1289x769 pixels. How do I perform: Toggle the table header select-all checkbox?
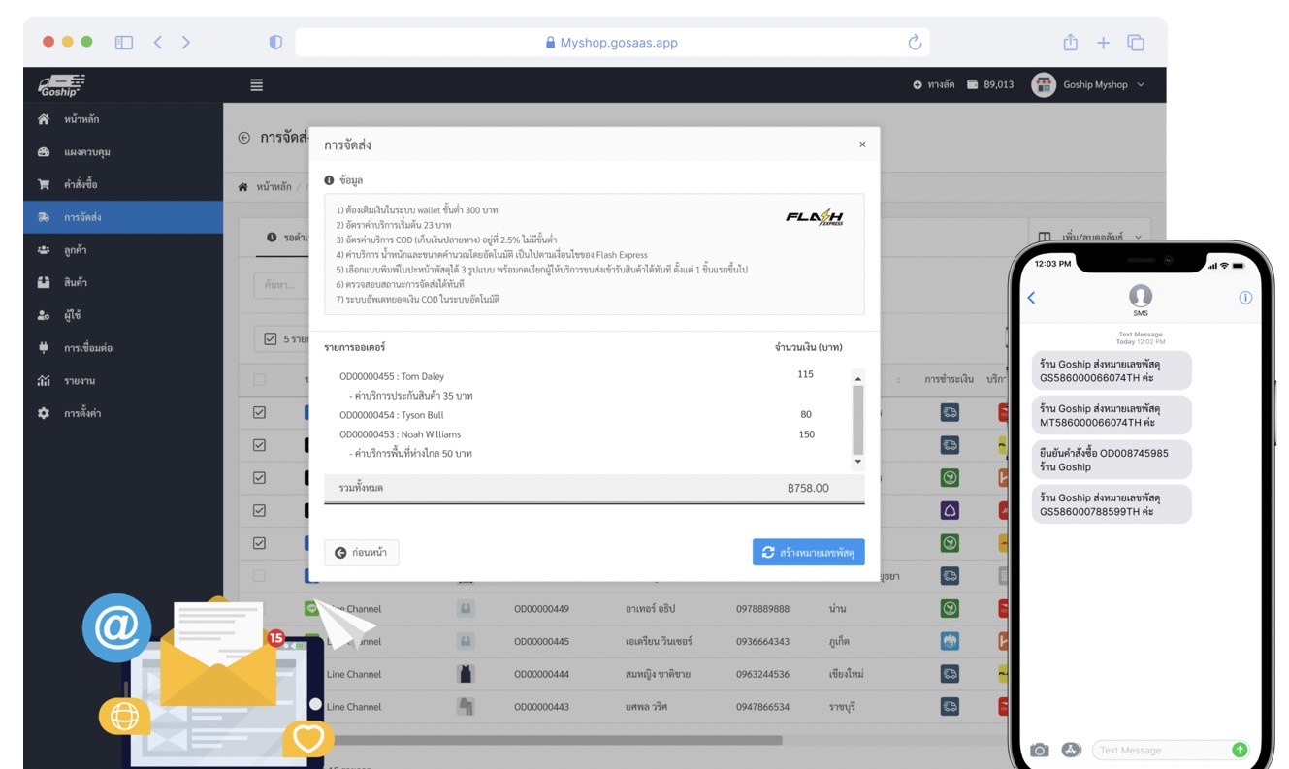259,380
